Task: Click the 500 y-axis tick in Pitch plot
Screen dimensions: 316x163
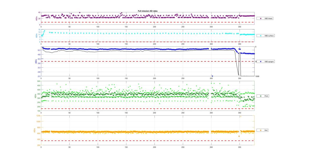Action: [x=39, y=81]
